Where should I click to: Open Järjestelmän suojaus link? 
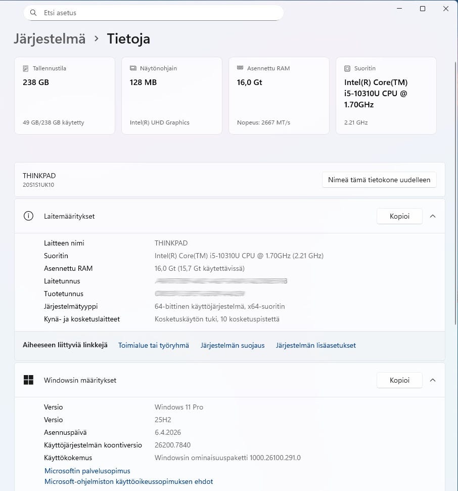233,345
